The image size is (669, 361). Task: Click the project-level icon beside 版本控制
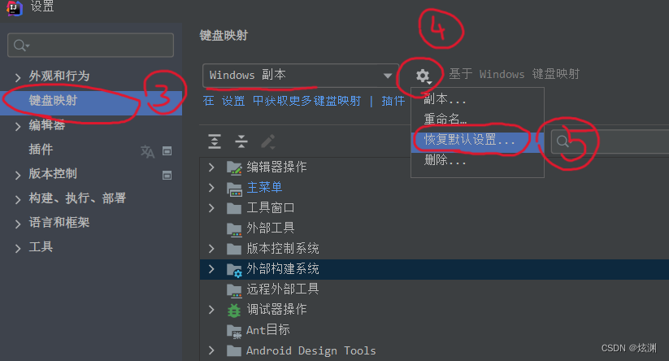pyautogui.click(x=167, y=175)
